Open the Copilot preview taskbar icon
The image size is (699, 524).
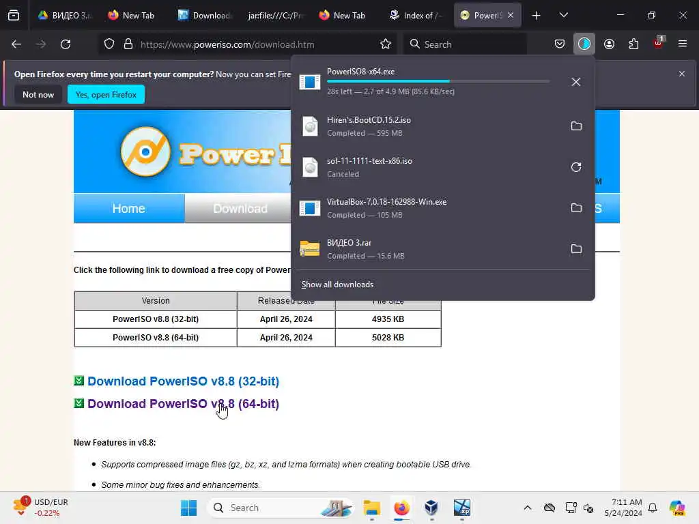677,508
